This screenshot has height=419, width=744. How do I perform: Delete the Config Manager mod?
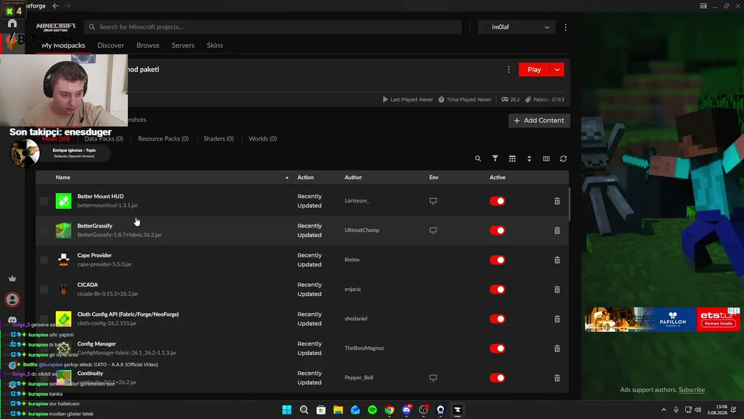557,349
